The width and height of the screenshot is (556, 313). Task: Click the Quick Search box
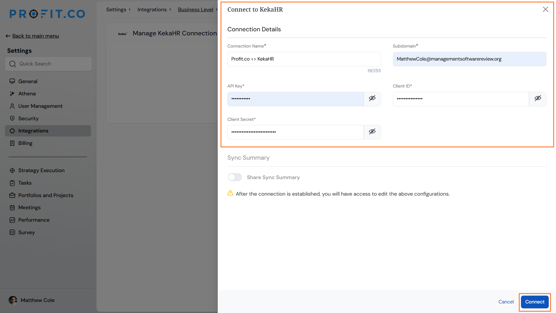click(48, 64)
